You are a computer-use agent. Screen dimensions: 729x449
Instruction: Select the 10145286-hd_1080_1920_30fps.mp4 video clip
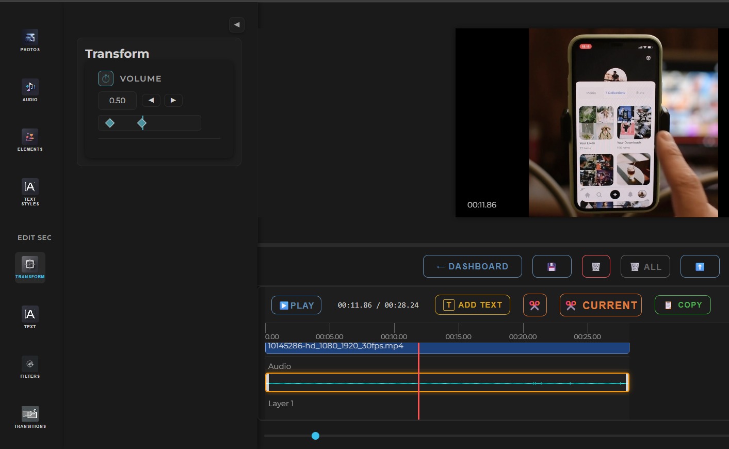click(447, 347)
